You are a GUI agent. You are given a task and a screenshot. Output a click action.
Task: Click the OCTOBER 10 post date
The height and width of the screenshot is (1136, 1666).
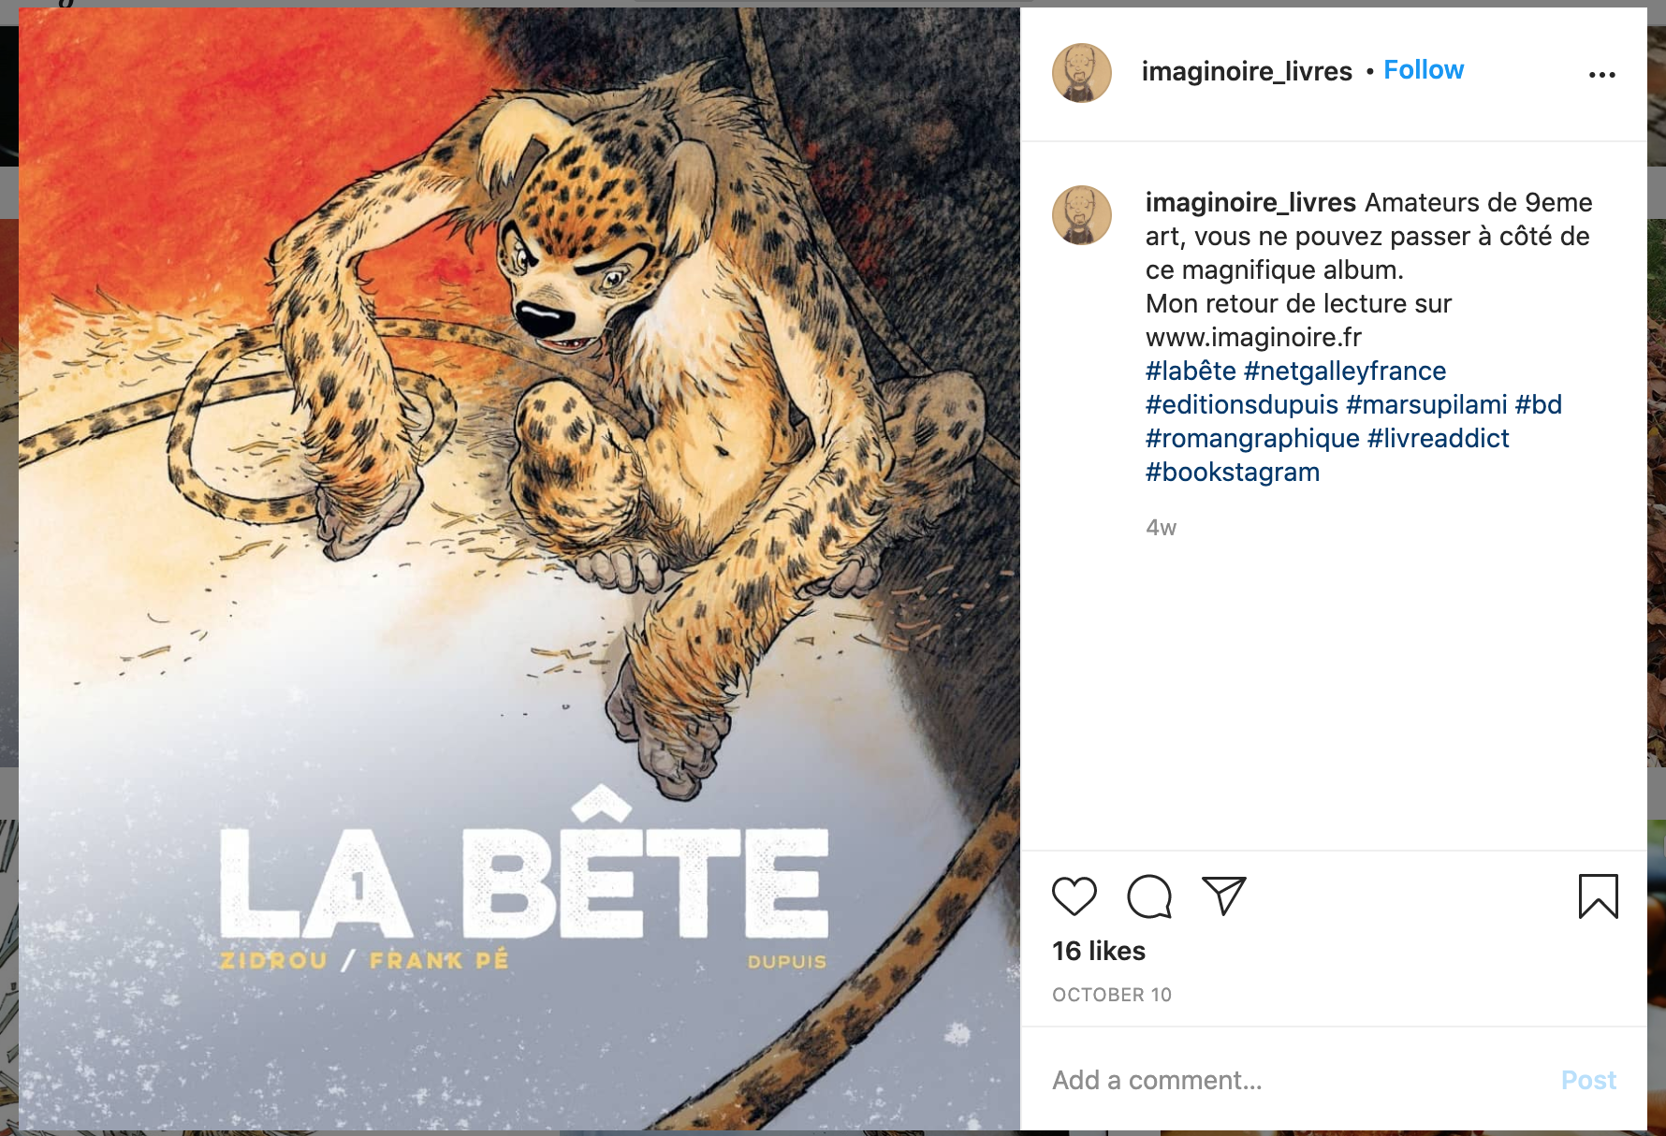(x=1112, y=995)
